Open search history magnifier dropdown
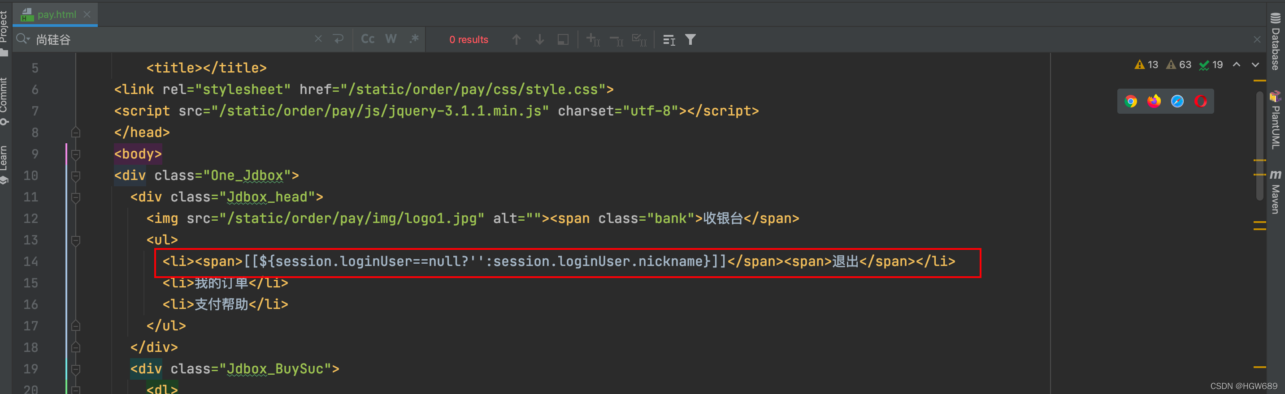 [x=23, y=39]
